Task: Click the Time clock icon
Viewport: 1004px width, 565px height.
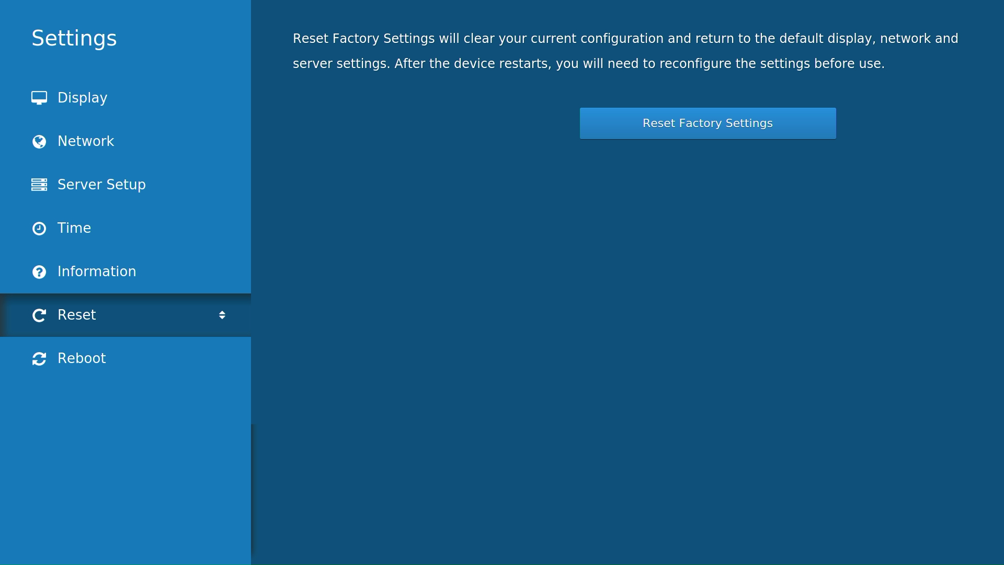Action: pyautogui.click(x=40, y=228)
